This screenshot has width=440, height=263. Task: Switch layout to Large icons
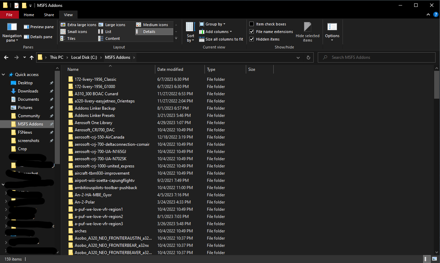click(x=112, y=25)
